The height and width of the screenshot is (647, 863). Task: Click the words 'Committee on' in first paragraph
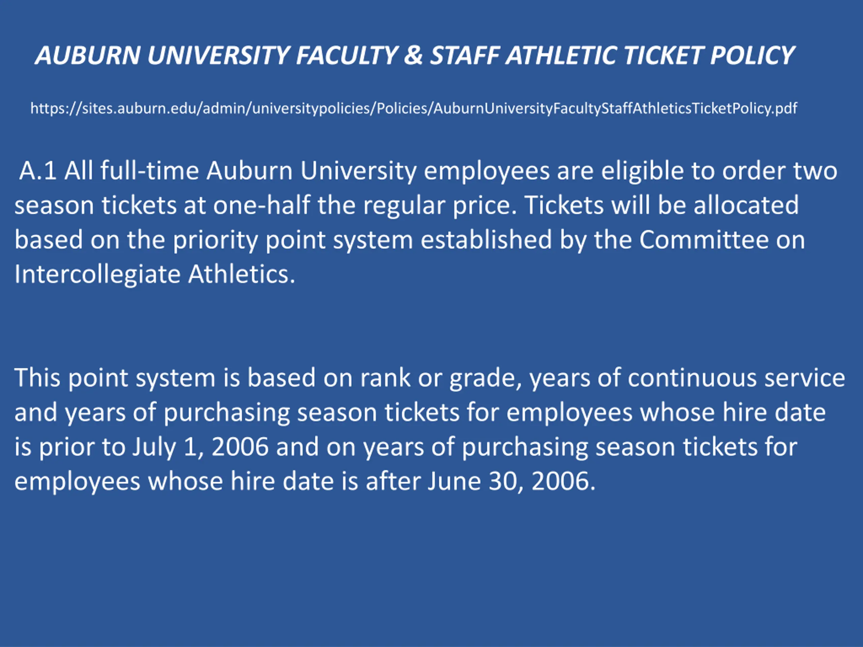tap(722, 240)
